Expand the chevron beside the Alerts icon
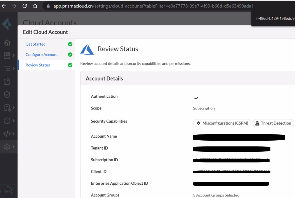 14,120
